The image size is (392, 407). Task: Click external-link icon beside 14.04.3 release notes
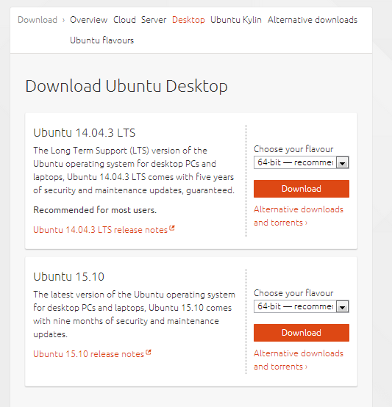click(171, 228)
